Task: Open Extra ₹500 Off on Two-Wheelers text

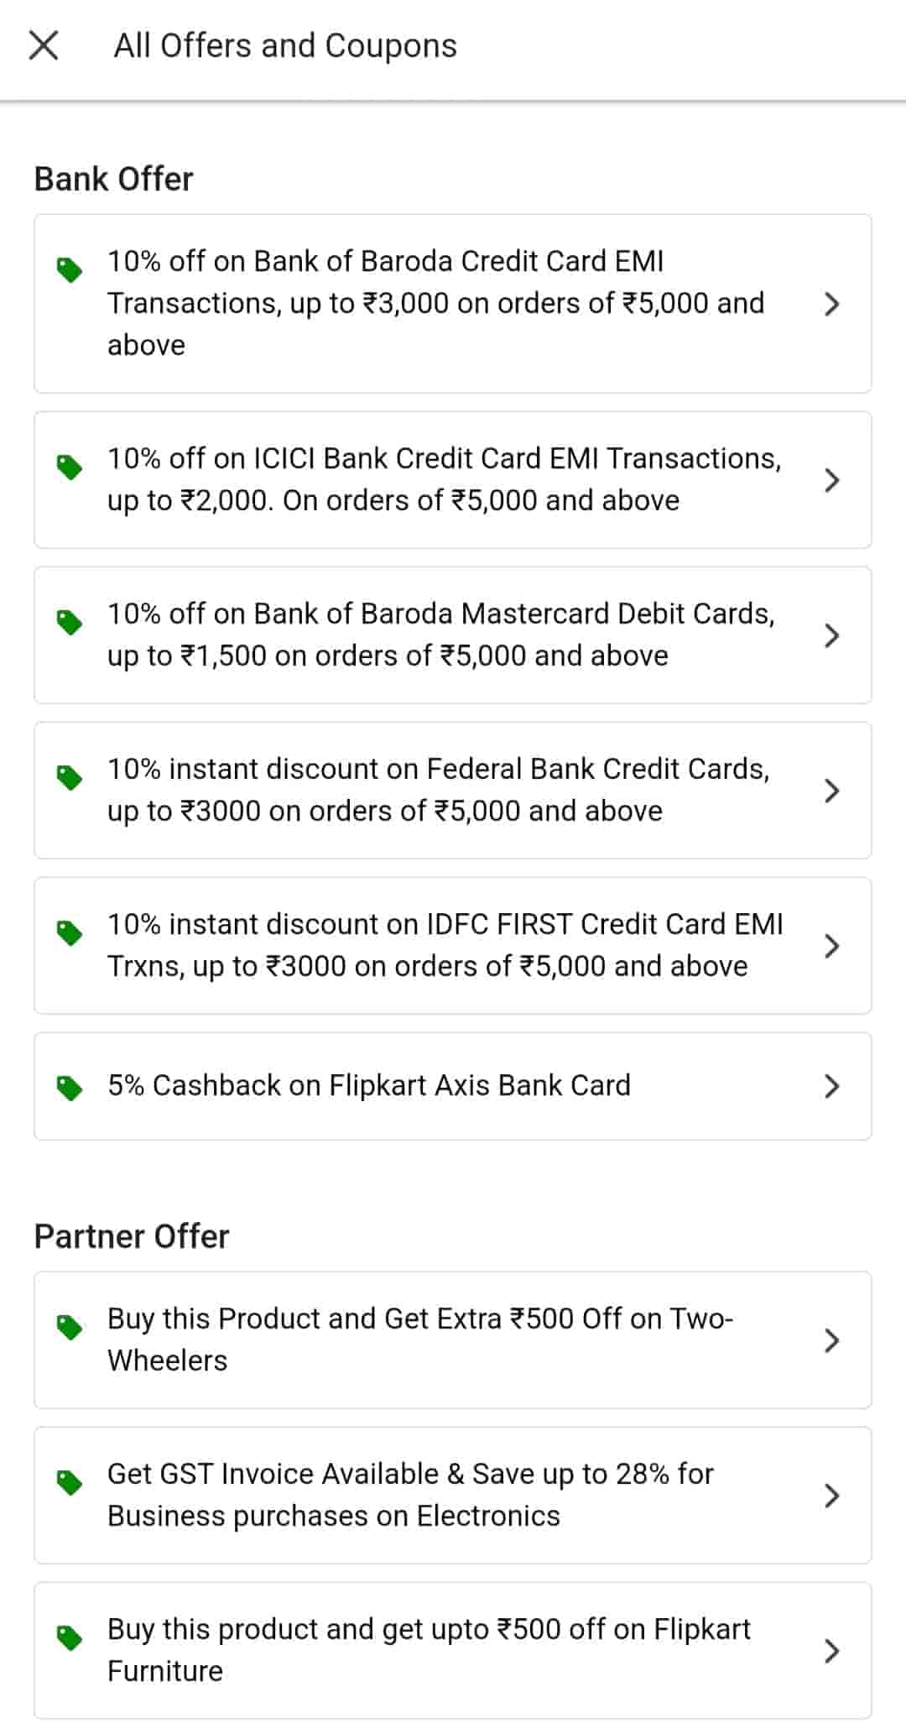Action: pyautogui.click(x=419, y=1339)
